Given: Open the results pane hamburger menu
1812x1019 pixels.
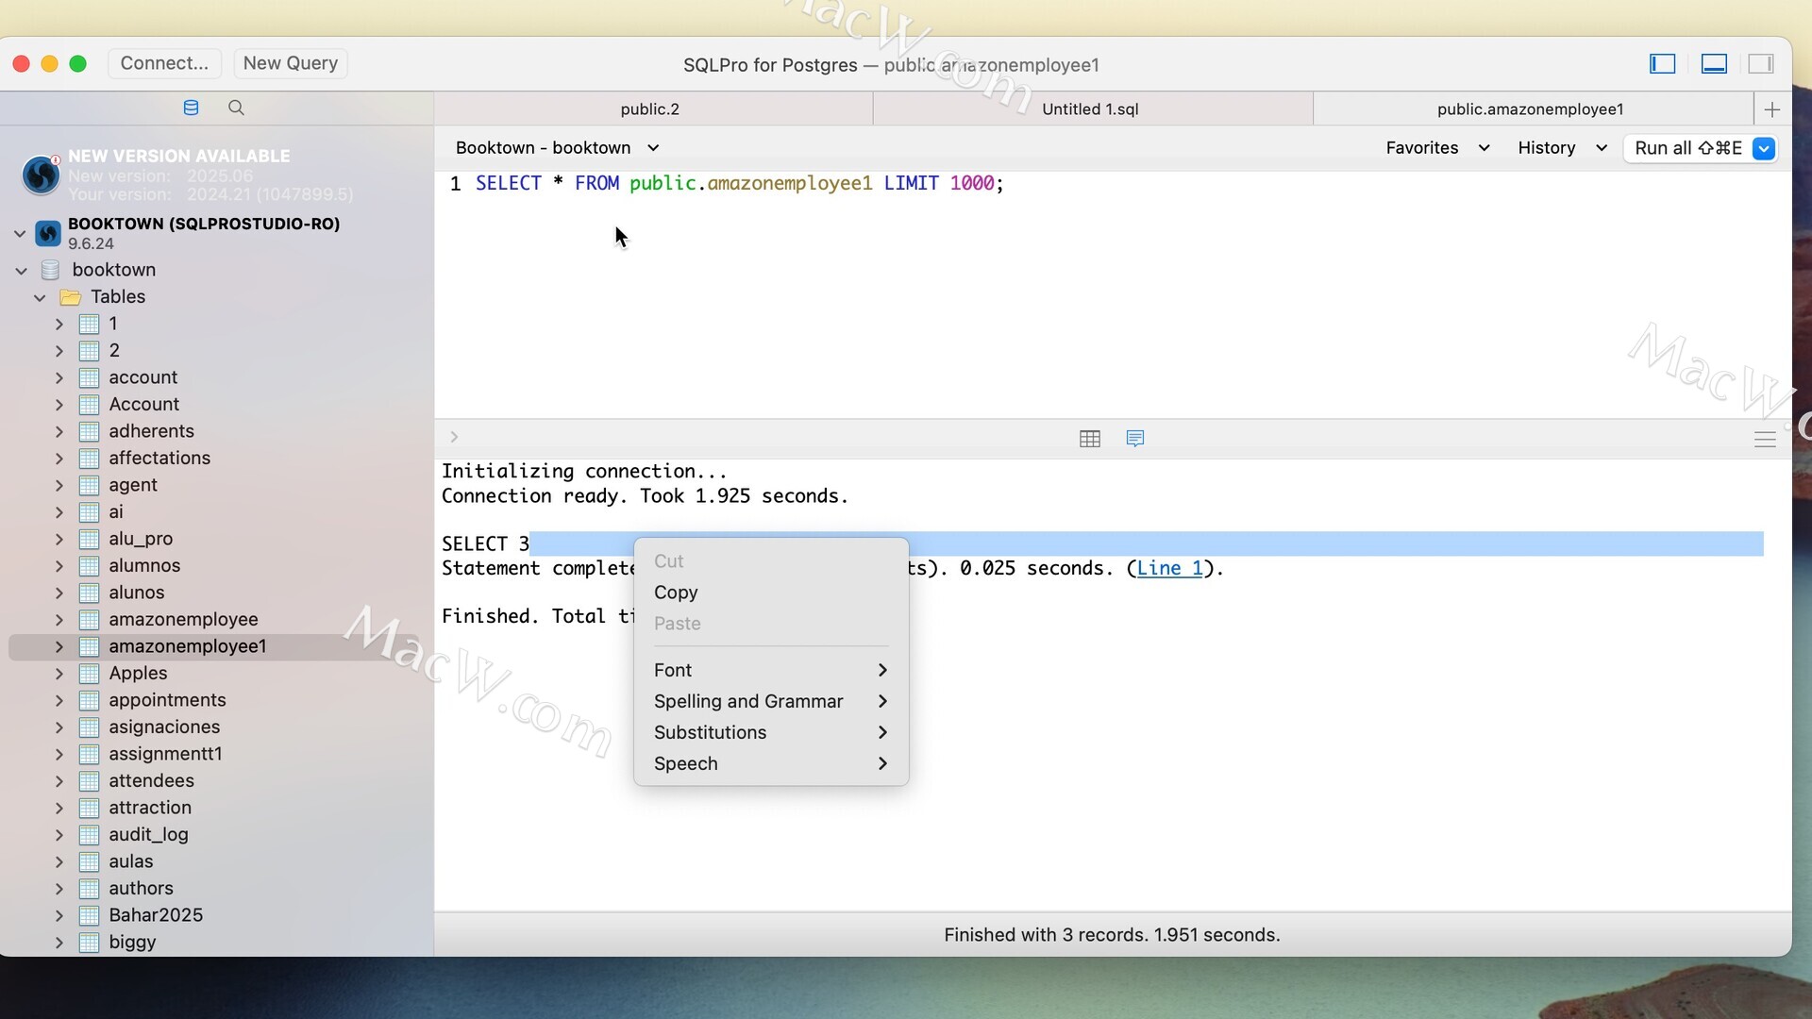Looking at the screenshot, I should click(1765, 440).
